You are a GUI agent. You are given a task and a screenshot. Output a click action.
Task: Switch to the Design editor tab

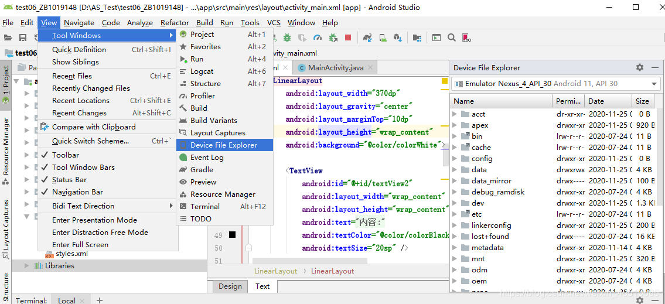pos(230,286)
